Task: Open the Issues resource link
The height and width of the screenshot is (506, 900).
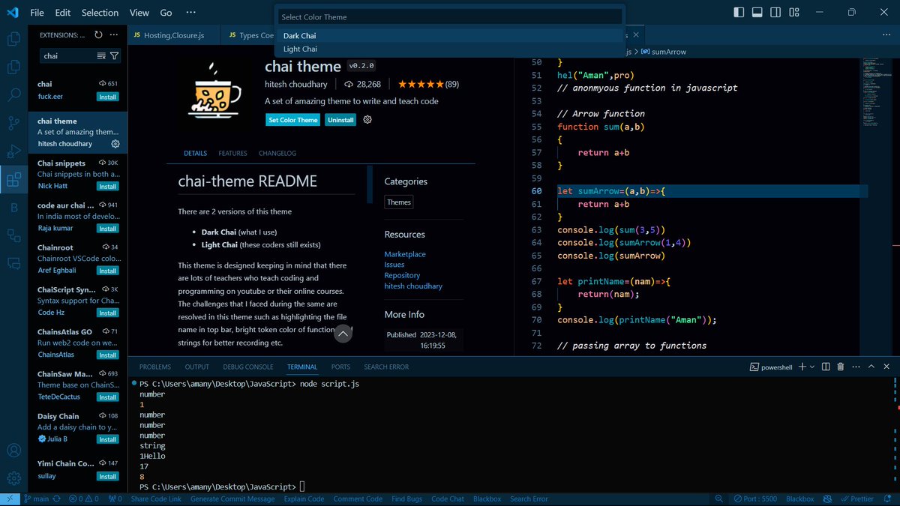Action: click(394, 265)
